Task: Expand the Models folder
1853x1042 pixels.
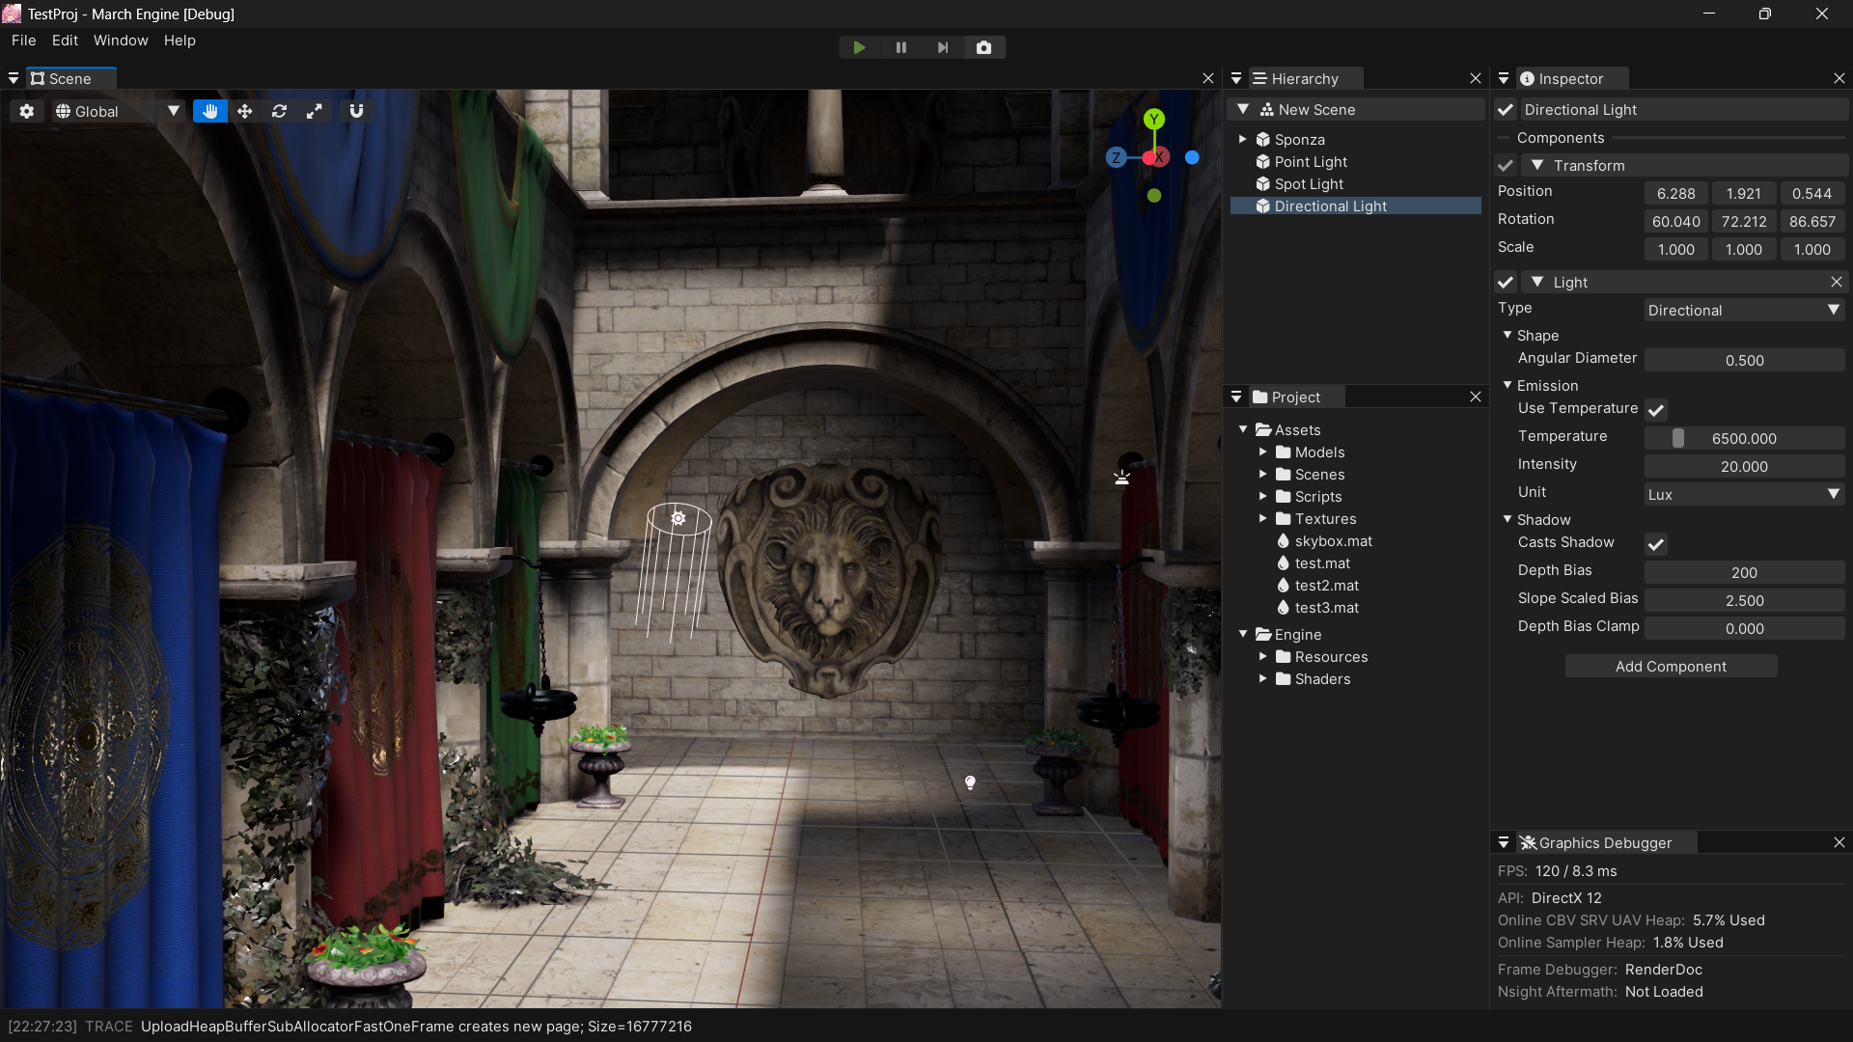Action: (1262, 452)
